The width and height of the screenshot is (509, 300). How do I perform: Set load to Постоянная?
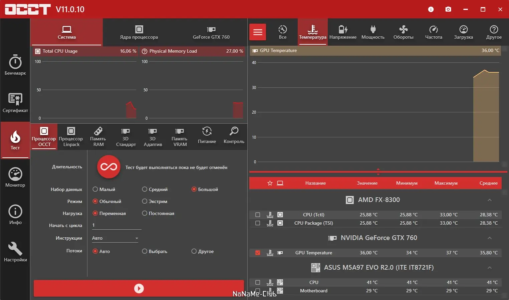click(158, 213)
